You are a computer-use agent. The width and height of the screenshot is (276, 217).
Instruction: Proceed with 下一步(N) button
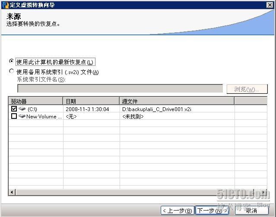click(x=212, y=211)
